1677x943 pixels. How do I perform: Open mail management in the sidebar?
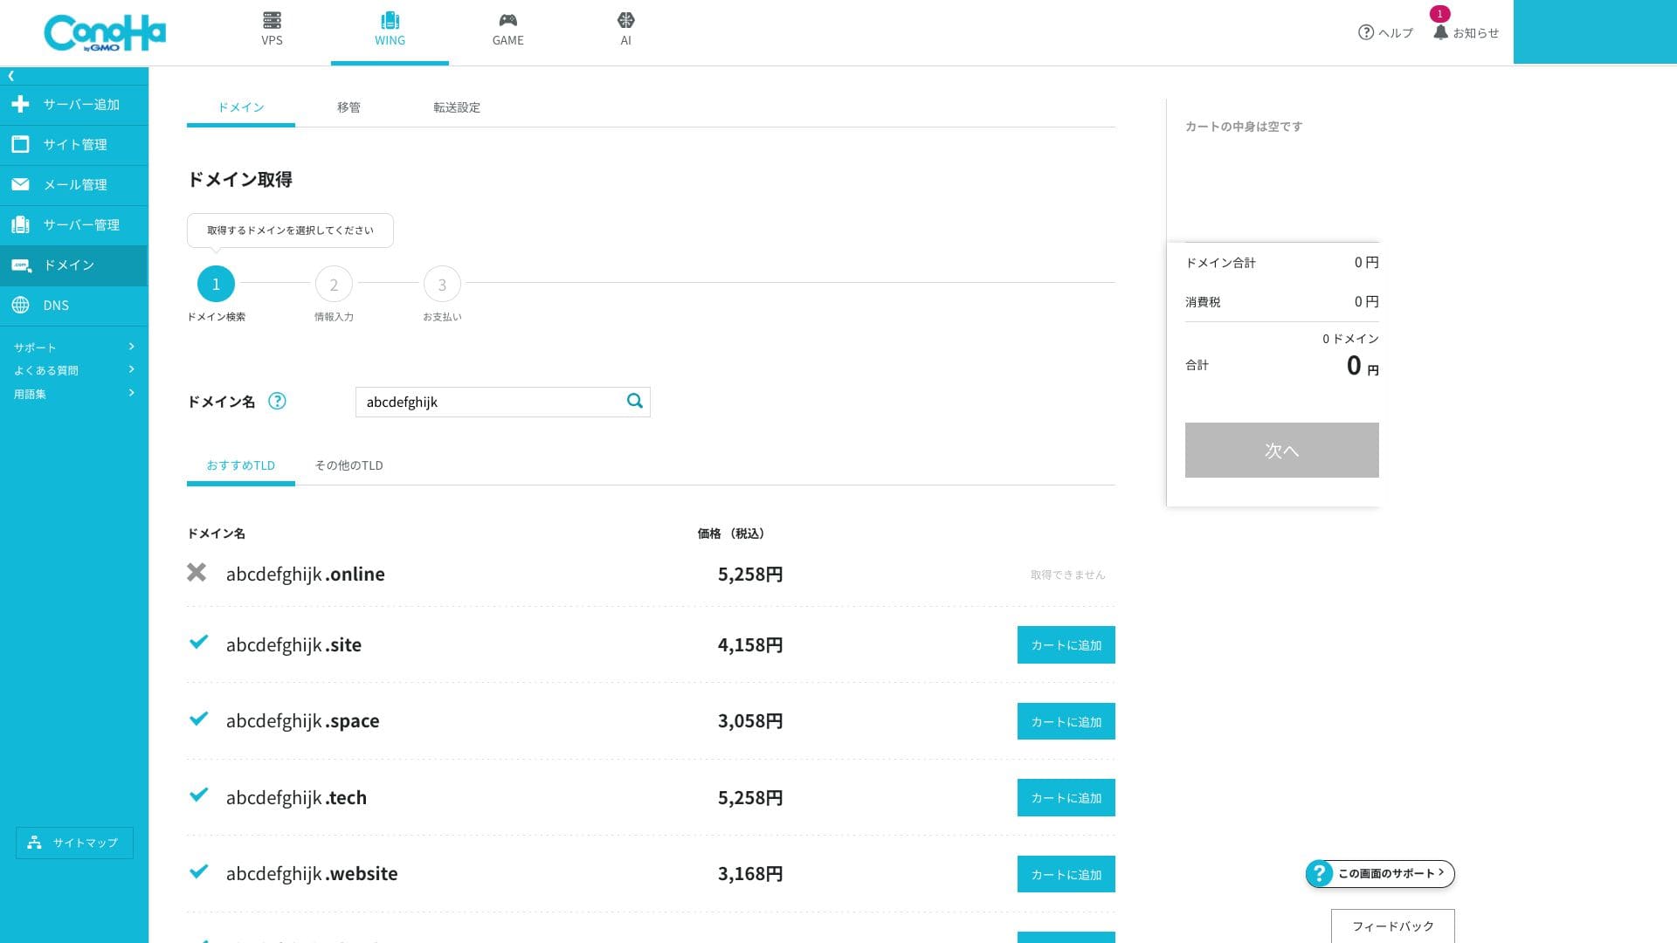coord(73,184)
